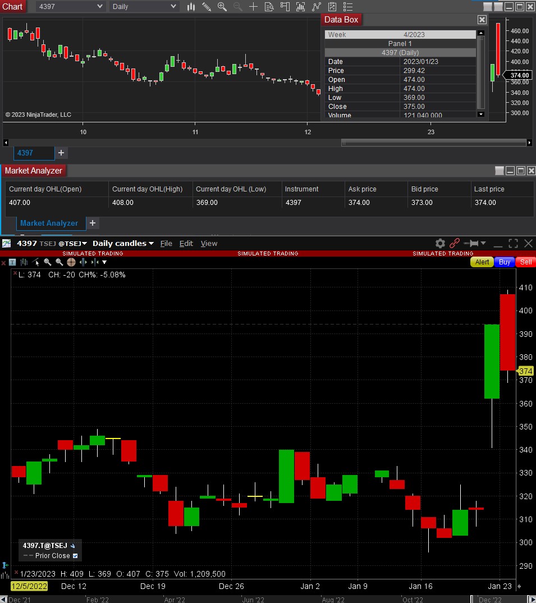The image size is (536, 603).
Task: Click the first magnifier zoom icon in TWS toolbar
Action: (x=48, y=262)
